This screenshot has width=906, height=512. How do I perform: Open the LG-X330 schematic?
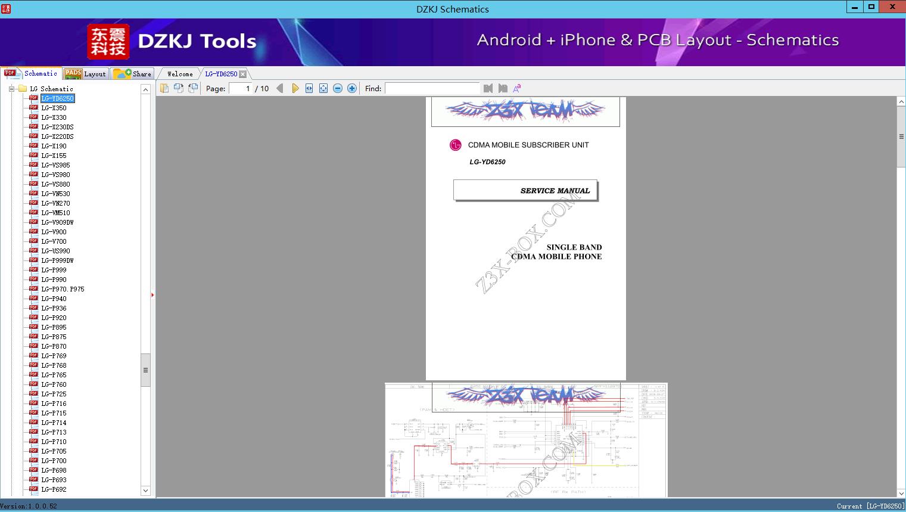point(54,117)
